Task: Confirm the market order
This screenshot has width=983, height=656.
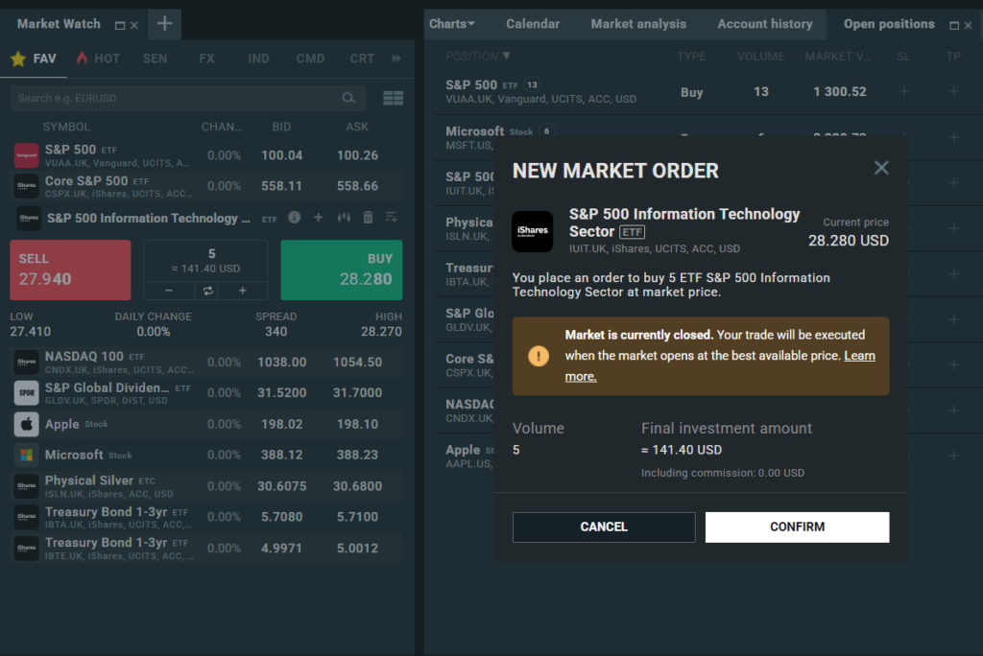Action: click(x=797, y=527)
